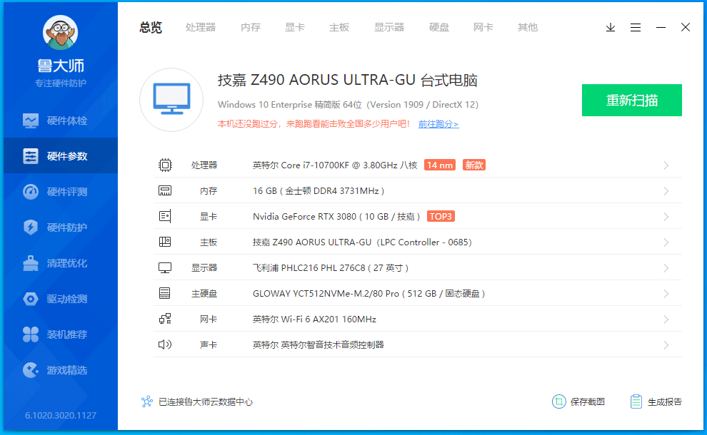Open the 显示器 tab

388,27
